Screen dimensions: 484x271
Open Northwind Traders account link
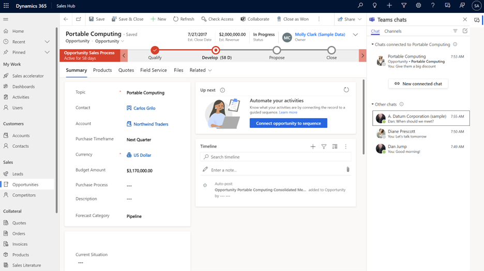150,124
